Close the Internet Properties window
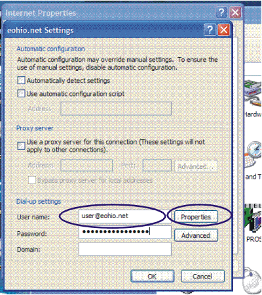 235,12
